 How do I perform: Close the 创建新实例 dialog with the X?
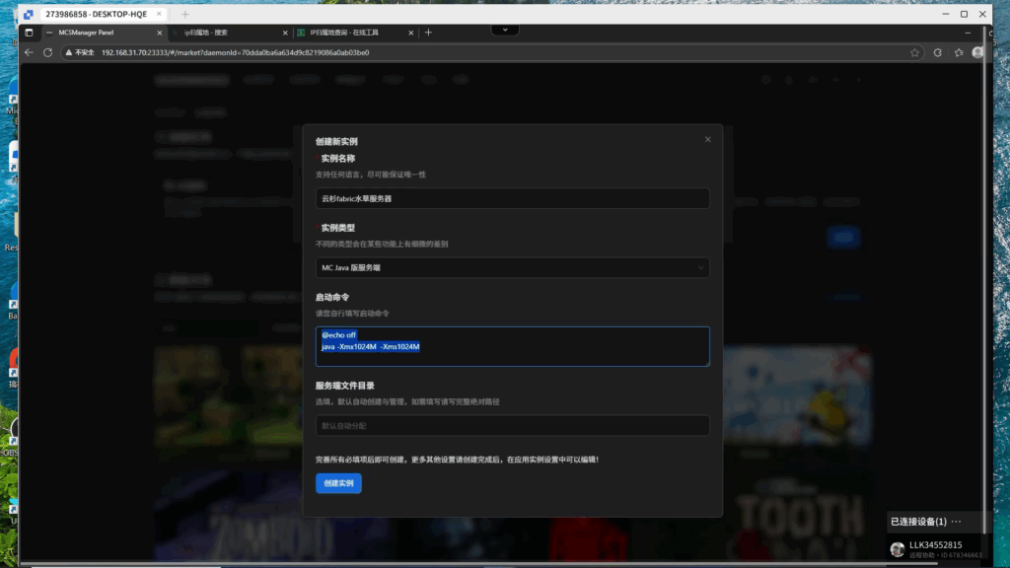(x=707, y=140)
